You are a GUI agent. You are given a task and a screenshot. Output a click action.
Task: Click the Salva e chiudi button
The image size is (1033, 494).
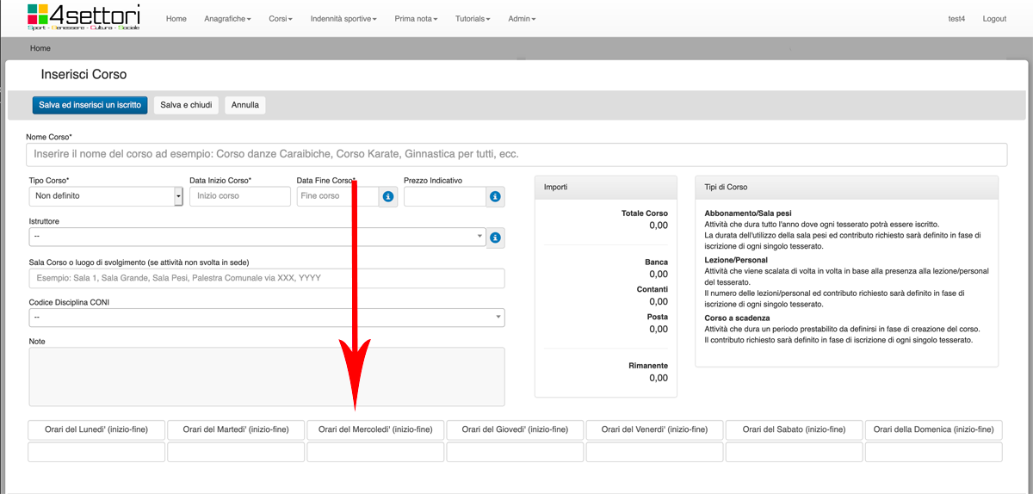click(x=186, y=105)
